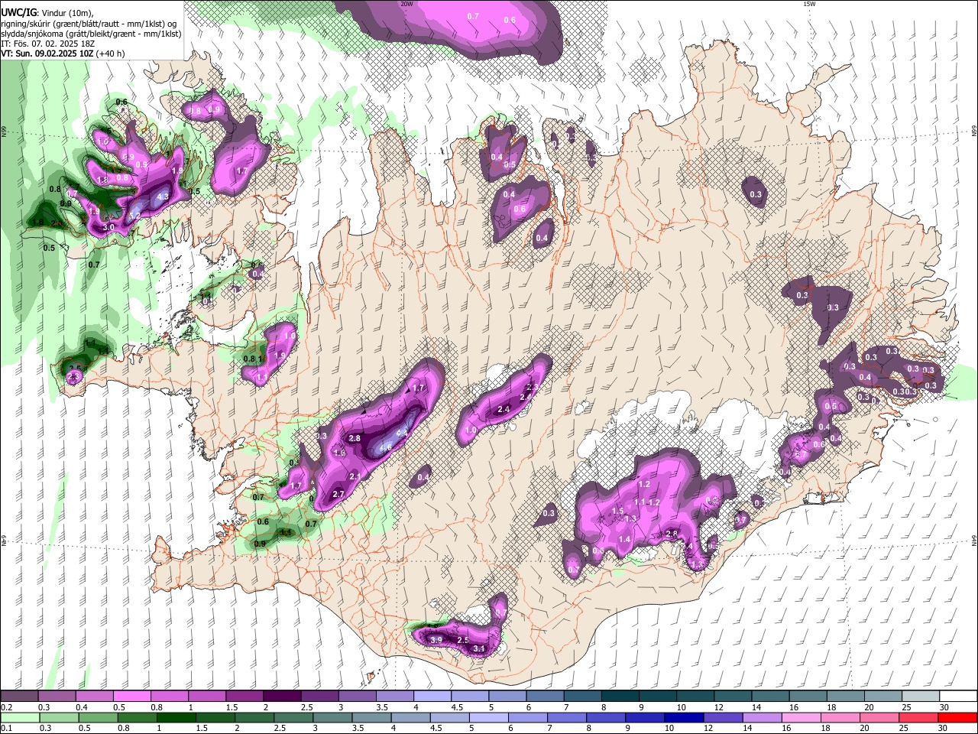Click the 3.0 value in the Westfjords
Screen dimensions: 978x734
pyautogui.click(x=108, y=227)
